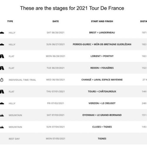
Task: Select the Cluses > Tignes stage
Action: click(x=102, y=127)
